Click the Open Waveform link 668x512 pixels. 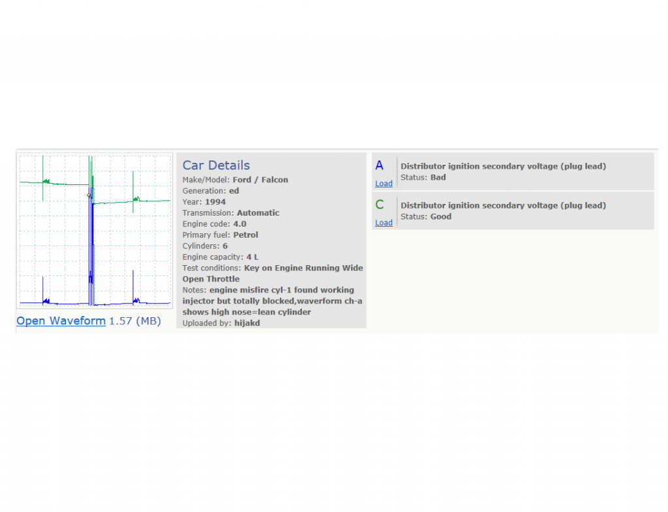coord(61,320)
